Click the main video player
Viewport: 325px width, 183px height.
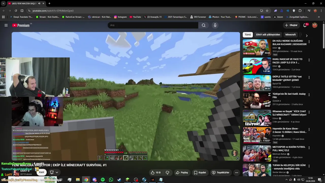click(x=126, y=96)
